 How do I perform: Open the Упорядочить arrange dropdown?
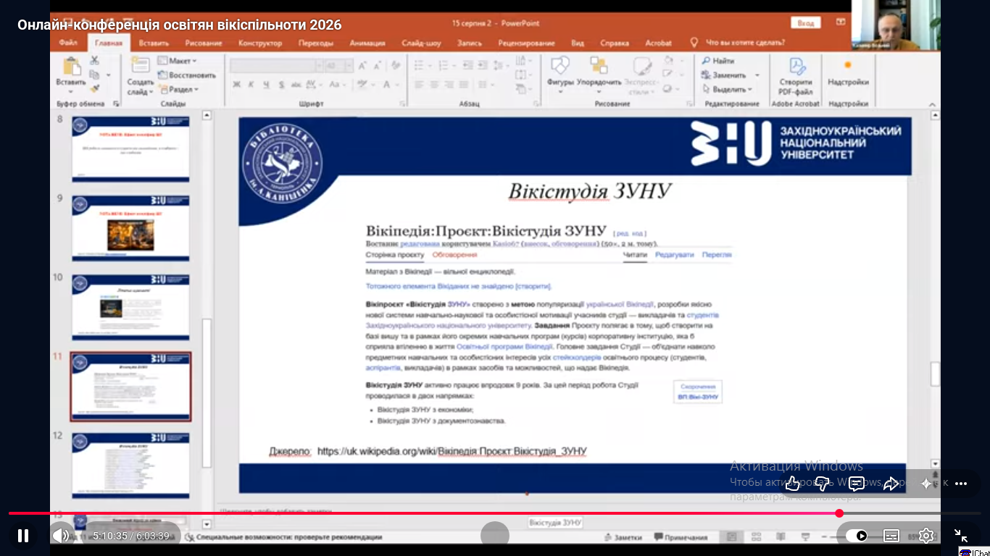click(599, 75)
